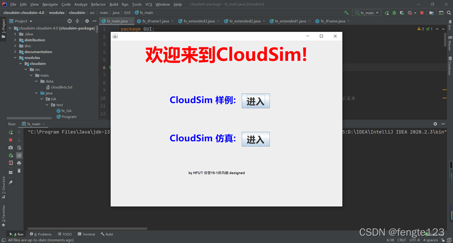Open the File menu

click(x=13, y=4)
